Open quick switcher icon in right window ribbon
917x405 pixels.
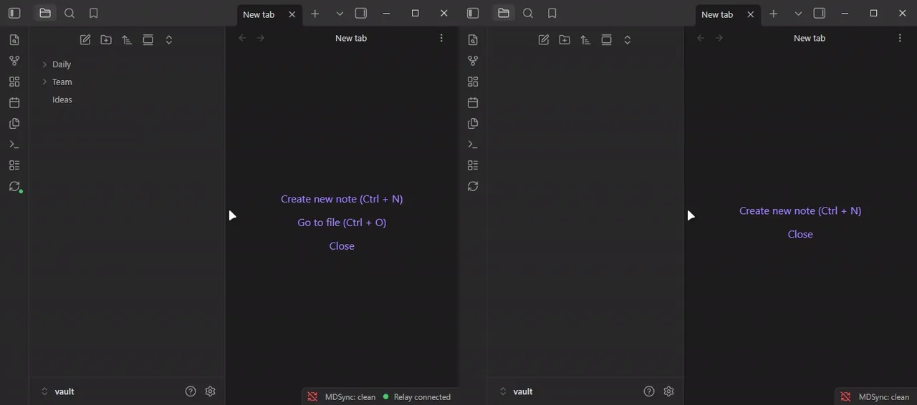click(x=473, y=40)
